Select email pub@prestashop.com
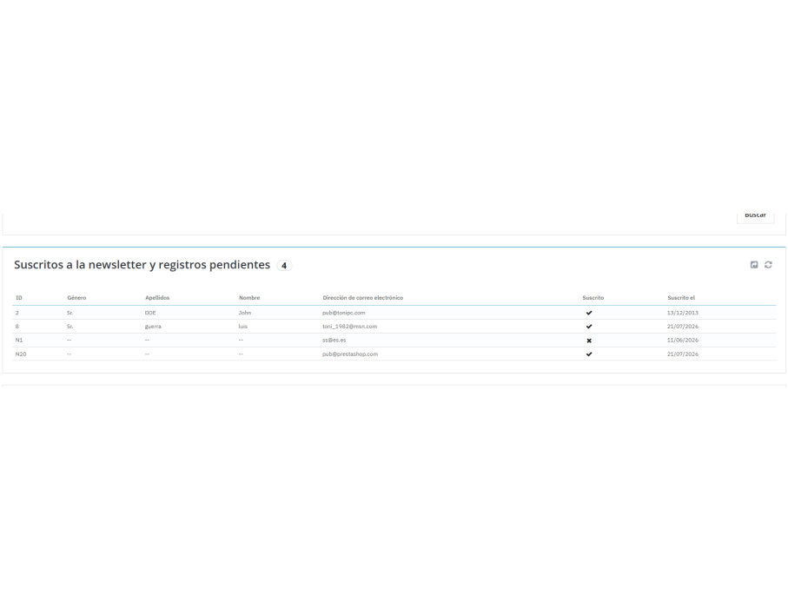Image resolution: width=788 pixels, height=602 pixels. (350, 354)
